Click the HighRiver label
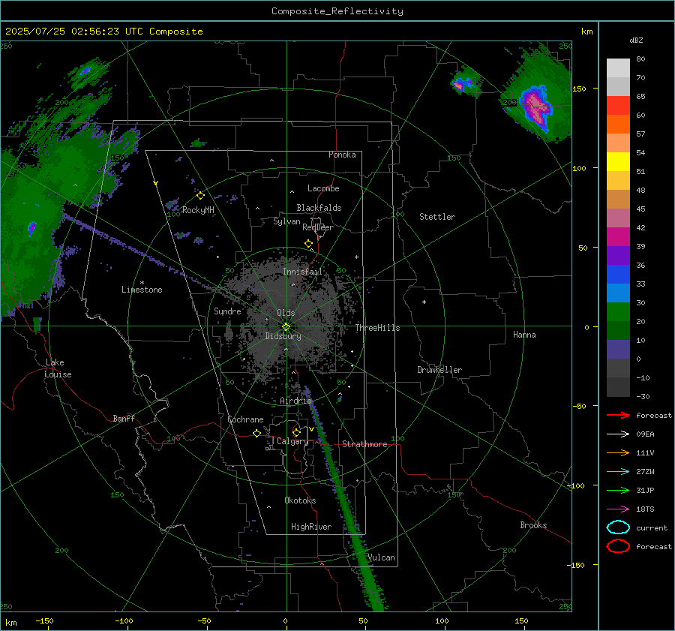 311,527
